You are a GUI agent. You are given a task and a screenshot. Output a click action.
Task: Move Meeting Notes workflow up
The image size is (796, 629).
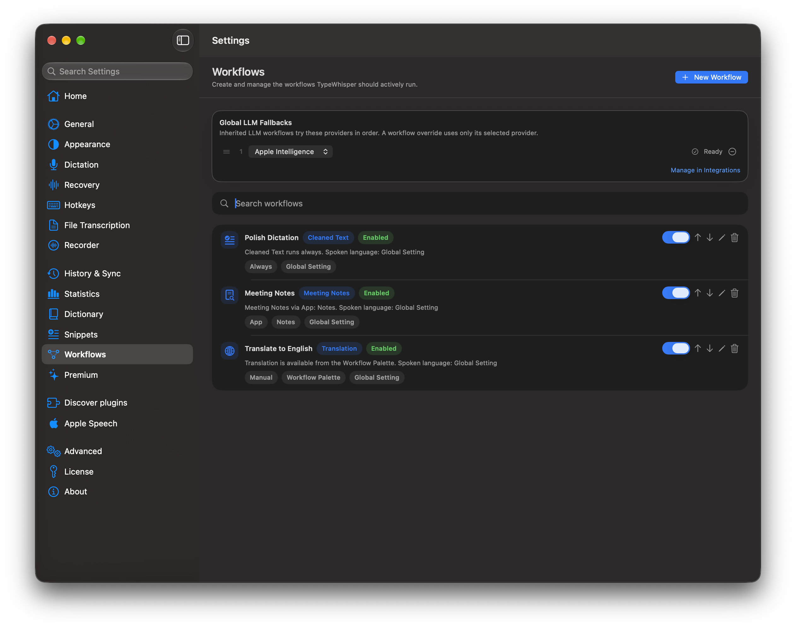(698, 293)
